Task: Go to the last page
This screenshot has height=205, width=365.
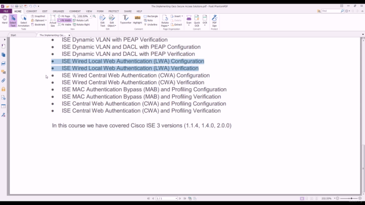Action: pyautogui.click(x=185, y=199)
